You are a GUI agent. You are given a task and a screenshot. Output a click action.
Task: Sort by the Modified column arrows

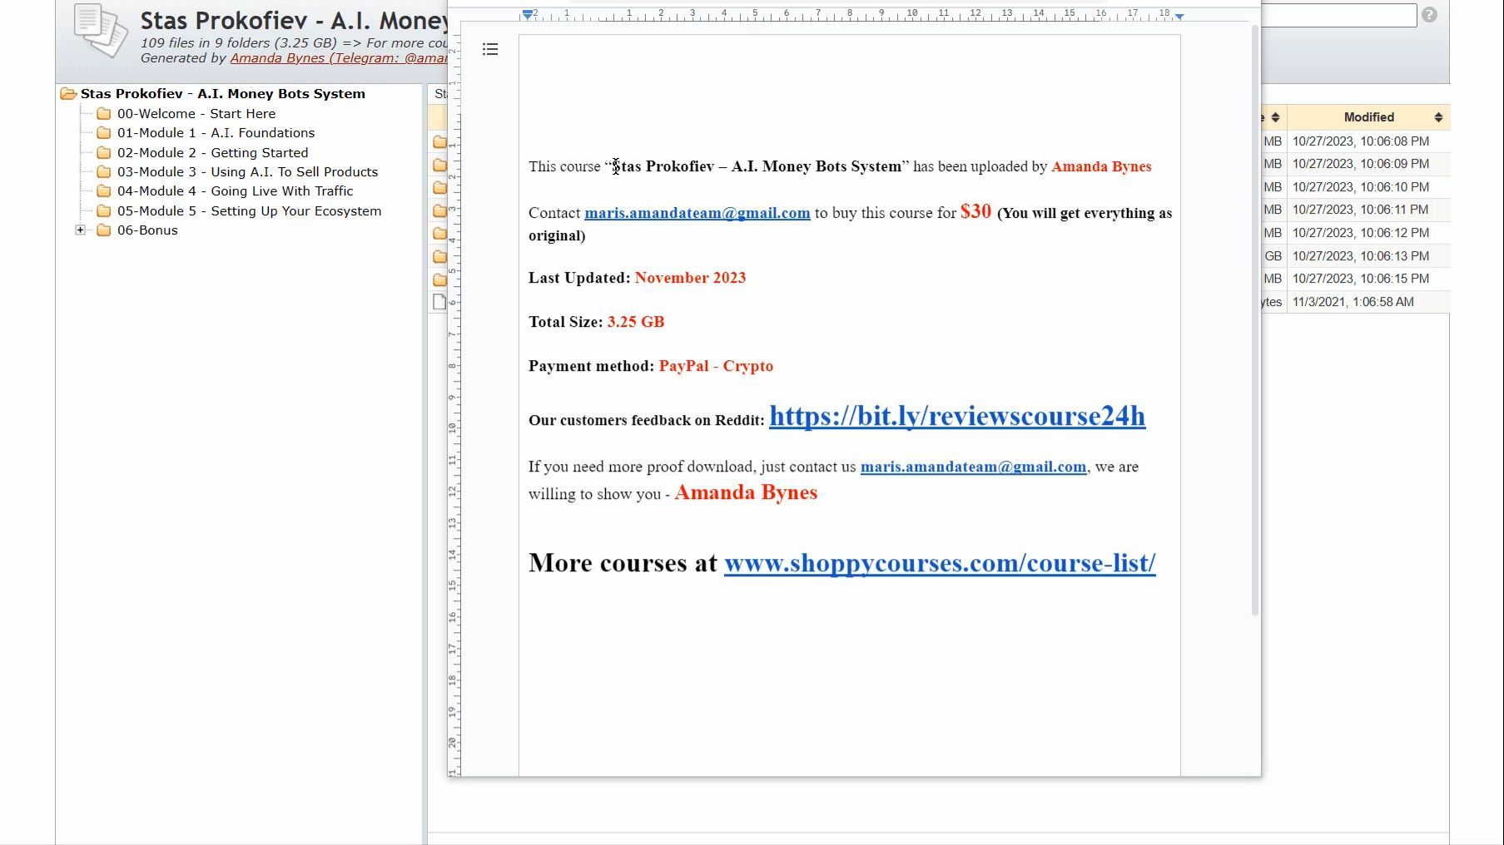(x=1438, y=117)
